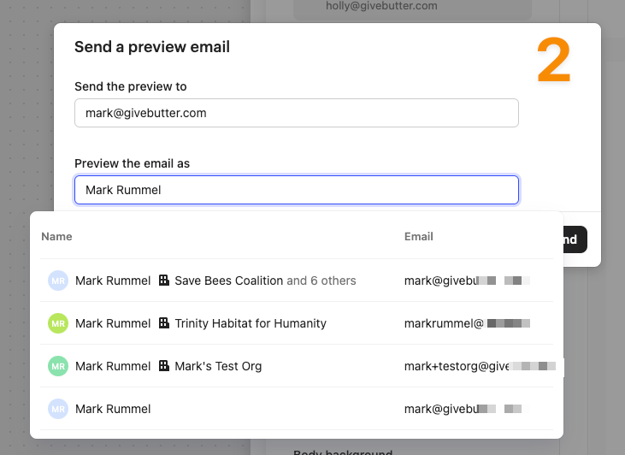The width and height of the screenshot is (625, 455).
Task: Click building icon next to Save Bees Coalition
Action: pos(164,281)
